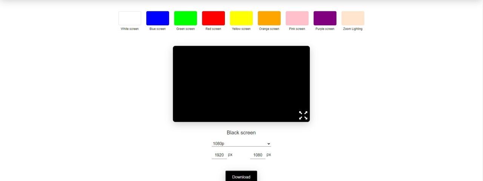Click the Pink screen label
This screenshot has width=483, height=181.
297,29
